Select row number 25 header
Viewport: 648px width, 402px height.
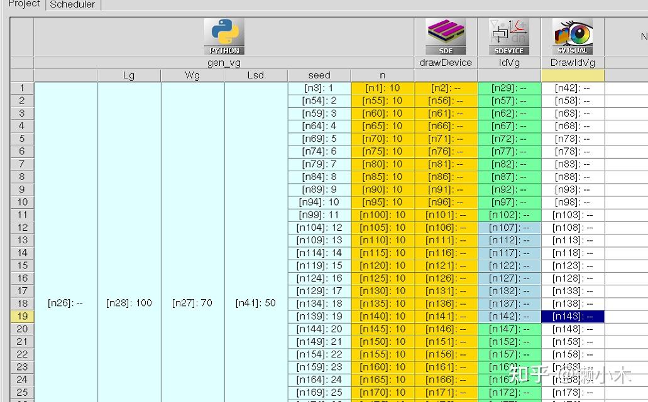click(x=22, y=393)
